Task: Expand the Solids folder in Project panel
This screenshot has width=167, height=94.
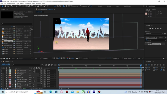Action: coord(1,39)
